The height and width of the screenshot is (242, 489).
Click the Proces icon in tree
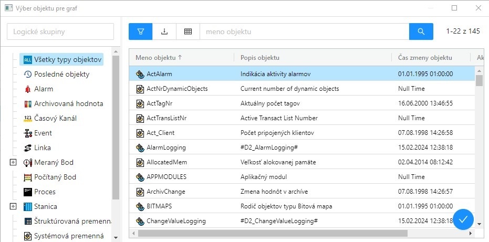tap(28, 192)
